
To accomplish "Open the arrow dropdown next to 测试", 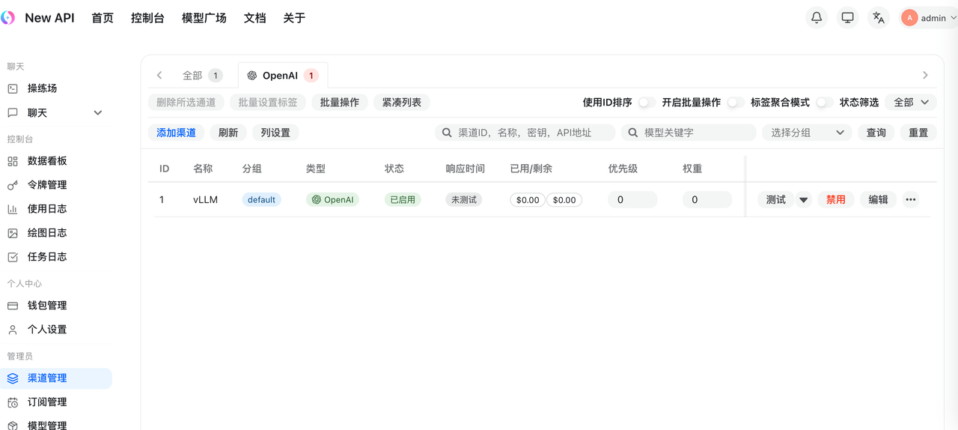I will 804,200.
